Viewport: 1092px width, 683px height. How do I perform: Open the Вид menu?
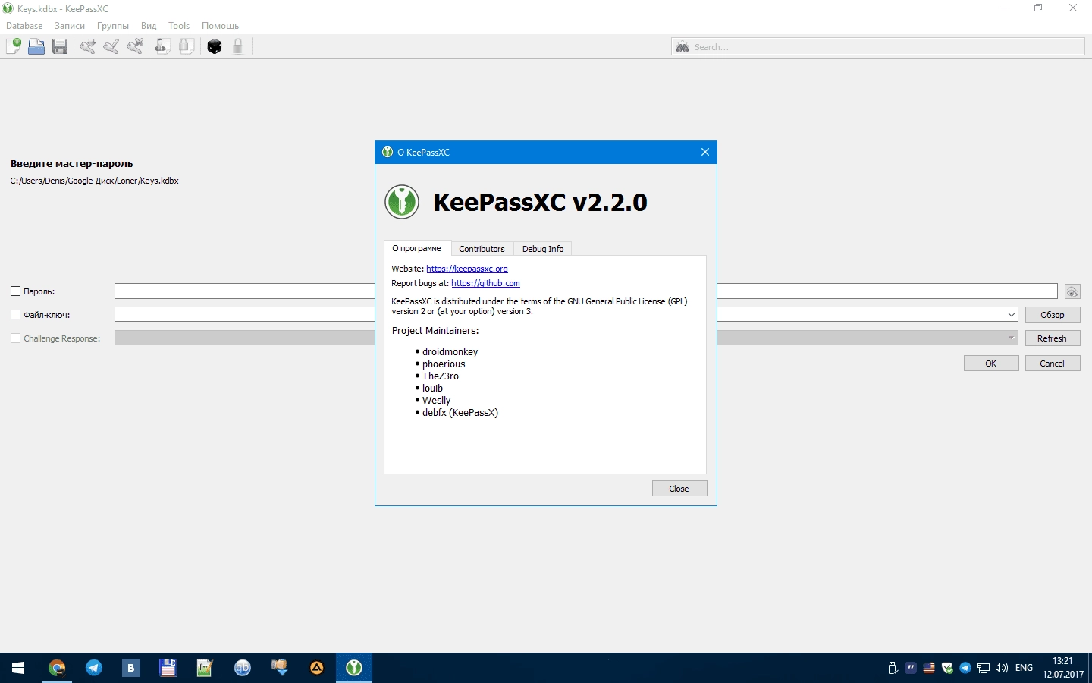149,26
